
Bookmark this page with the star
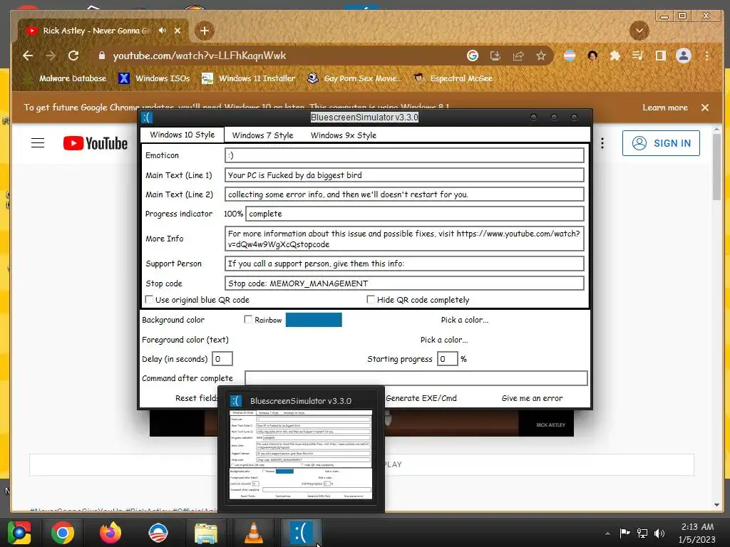tap(540, 56)
